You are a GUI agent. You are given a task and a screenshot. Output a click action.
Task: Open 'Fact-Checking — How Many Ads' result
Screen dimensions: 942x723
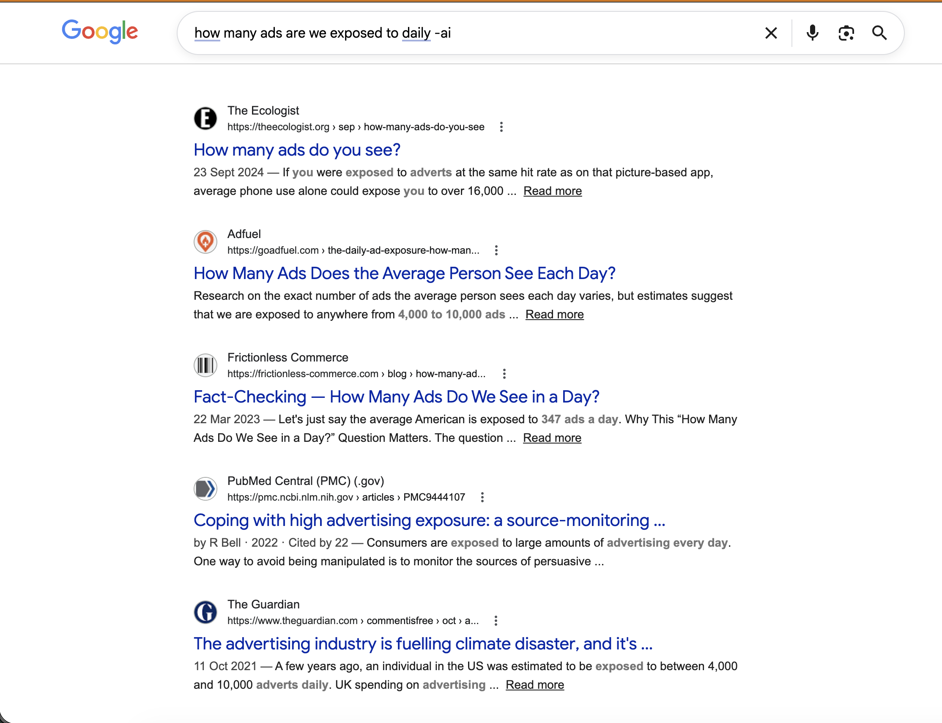pos(396,397)
